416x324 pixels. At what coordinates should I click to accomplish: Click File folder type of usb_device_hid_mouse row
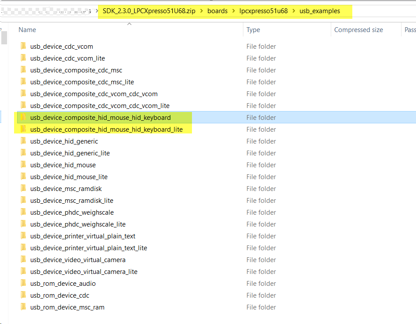261,165
